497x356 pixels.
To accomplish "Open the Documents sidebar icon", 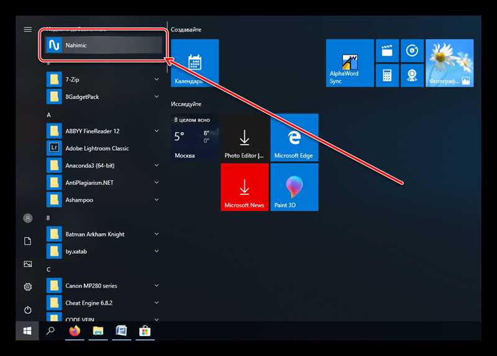I will coord(27,241).
